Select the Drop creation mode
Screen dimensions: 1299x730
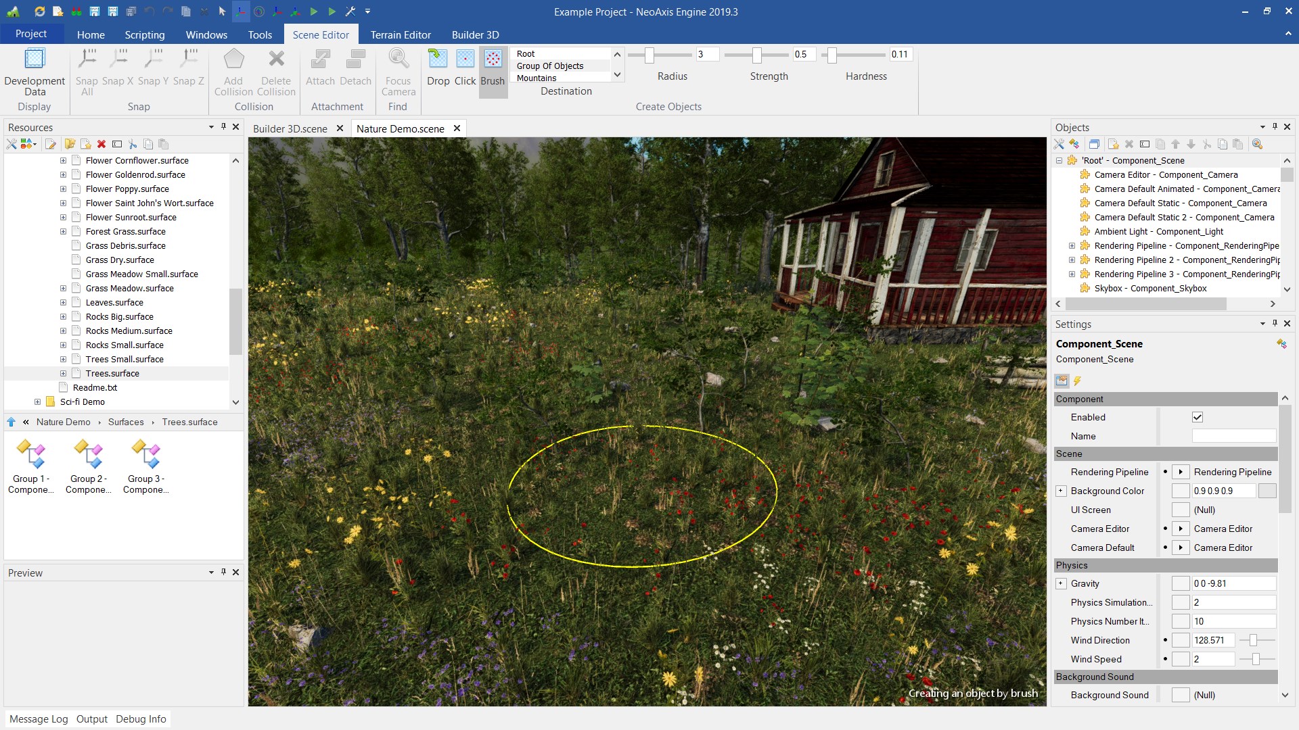(x=438, y=68)
